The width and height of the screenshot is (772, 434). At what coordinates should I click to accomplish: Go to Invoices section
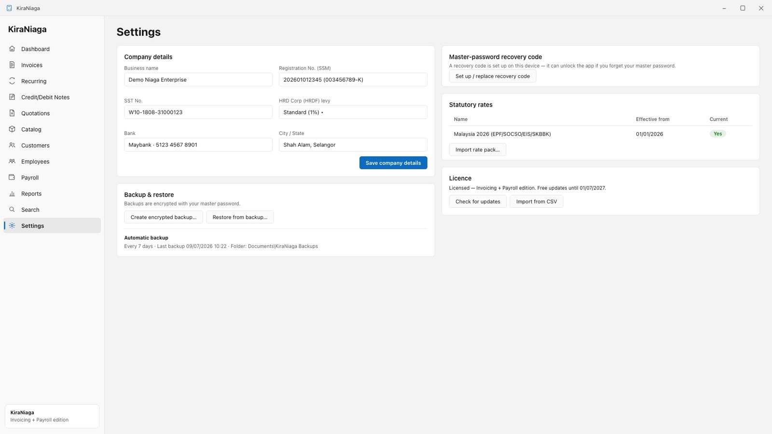(52, 65)
